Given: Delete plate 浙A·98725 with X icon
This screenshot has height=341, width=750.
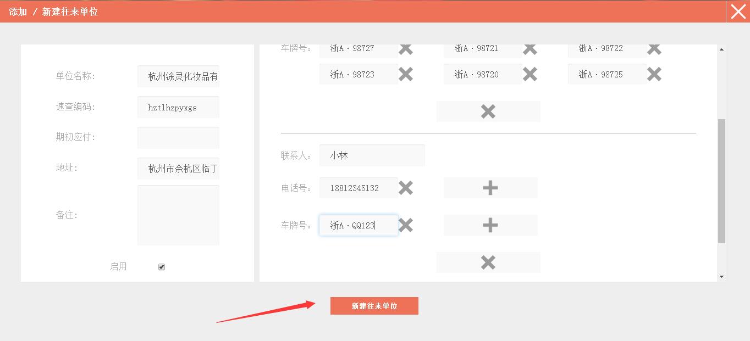Looking at the screenshot, I should coord(654,74).
